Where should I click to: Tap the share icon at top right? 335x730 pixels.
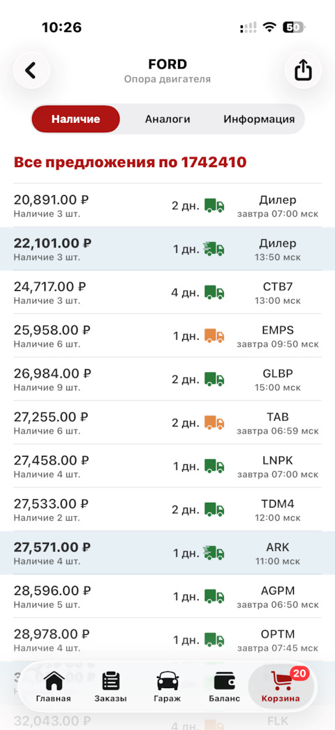pos(303,71)
